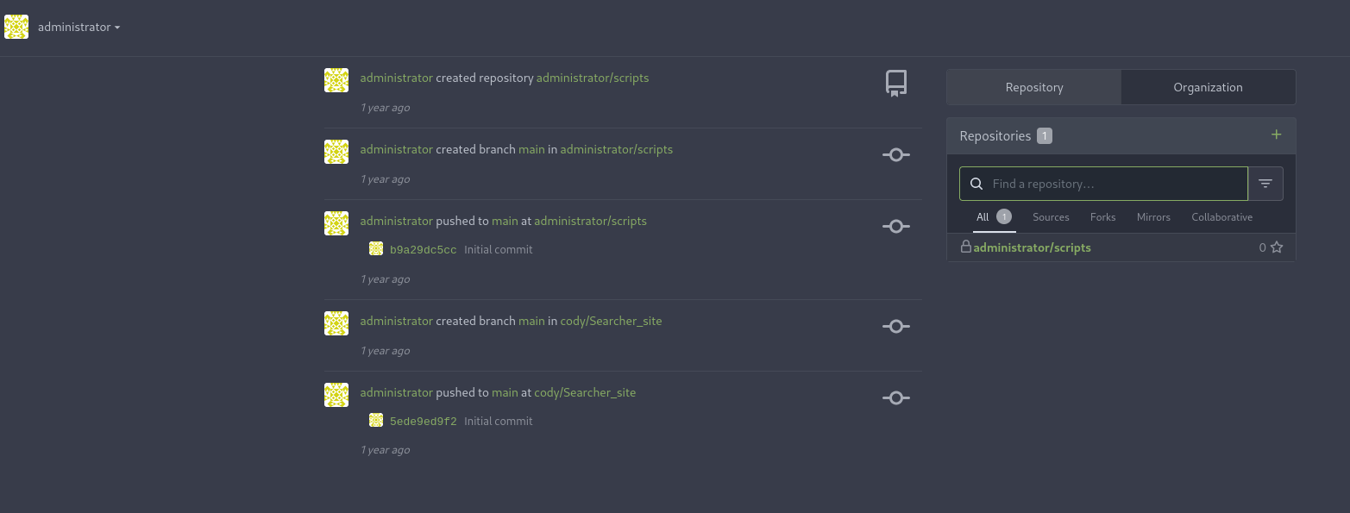Switch to the Organization tab

(1208, 87)
